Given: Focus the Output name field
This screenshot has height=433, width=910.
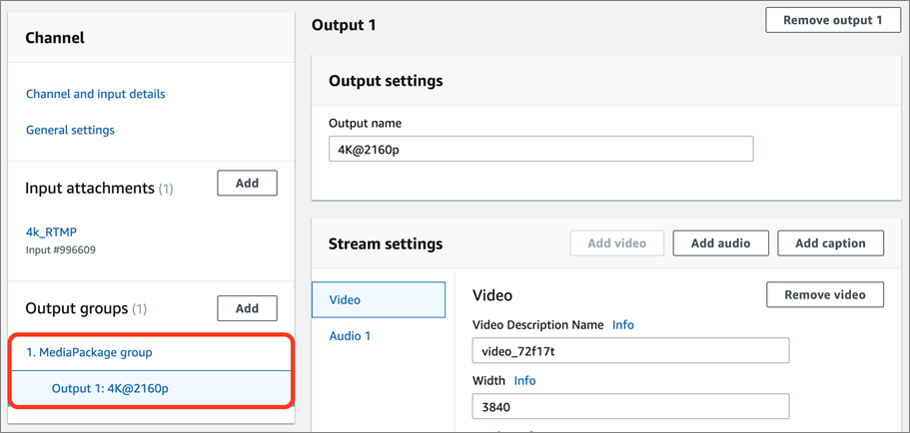Looking at the screenshot, I should [x=540, y=149].
